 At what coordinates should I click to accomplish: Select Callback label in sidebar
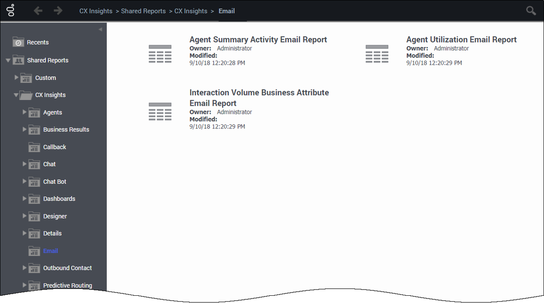pyautogui.click(x=55, y=147)
